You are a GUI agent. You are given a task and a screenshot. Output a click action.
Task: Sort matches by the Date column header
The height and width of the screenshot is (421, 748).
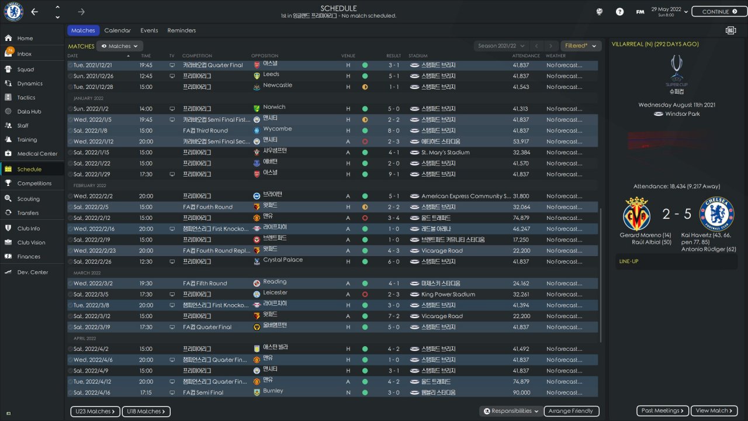pyautogui.click(x=72, y=56)
